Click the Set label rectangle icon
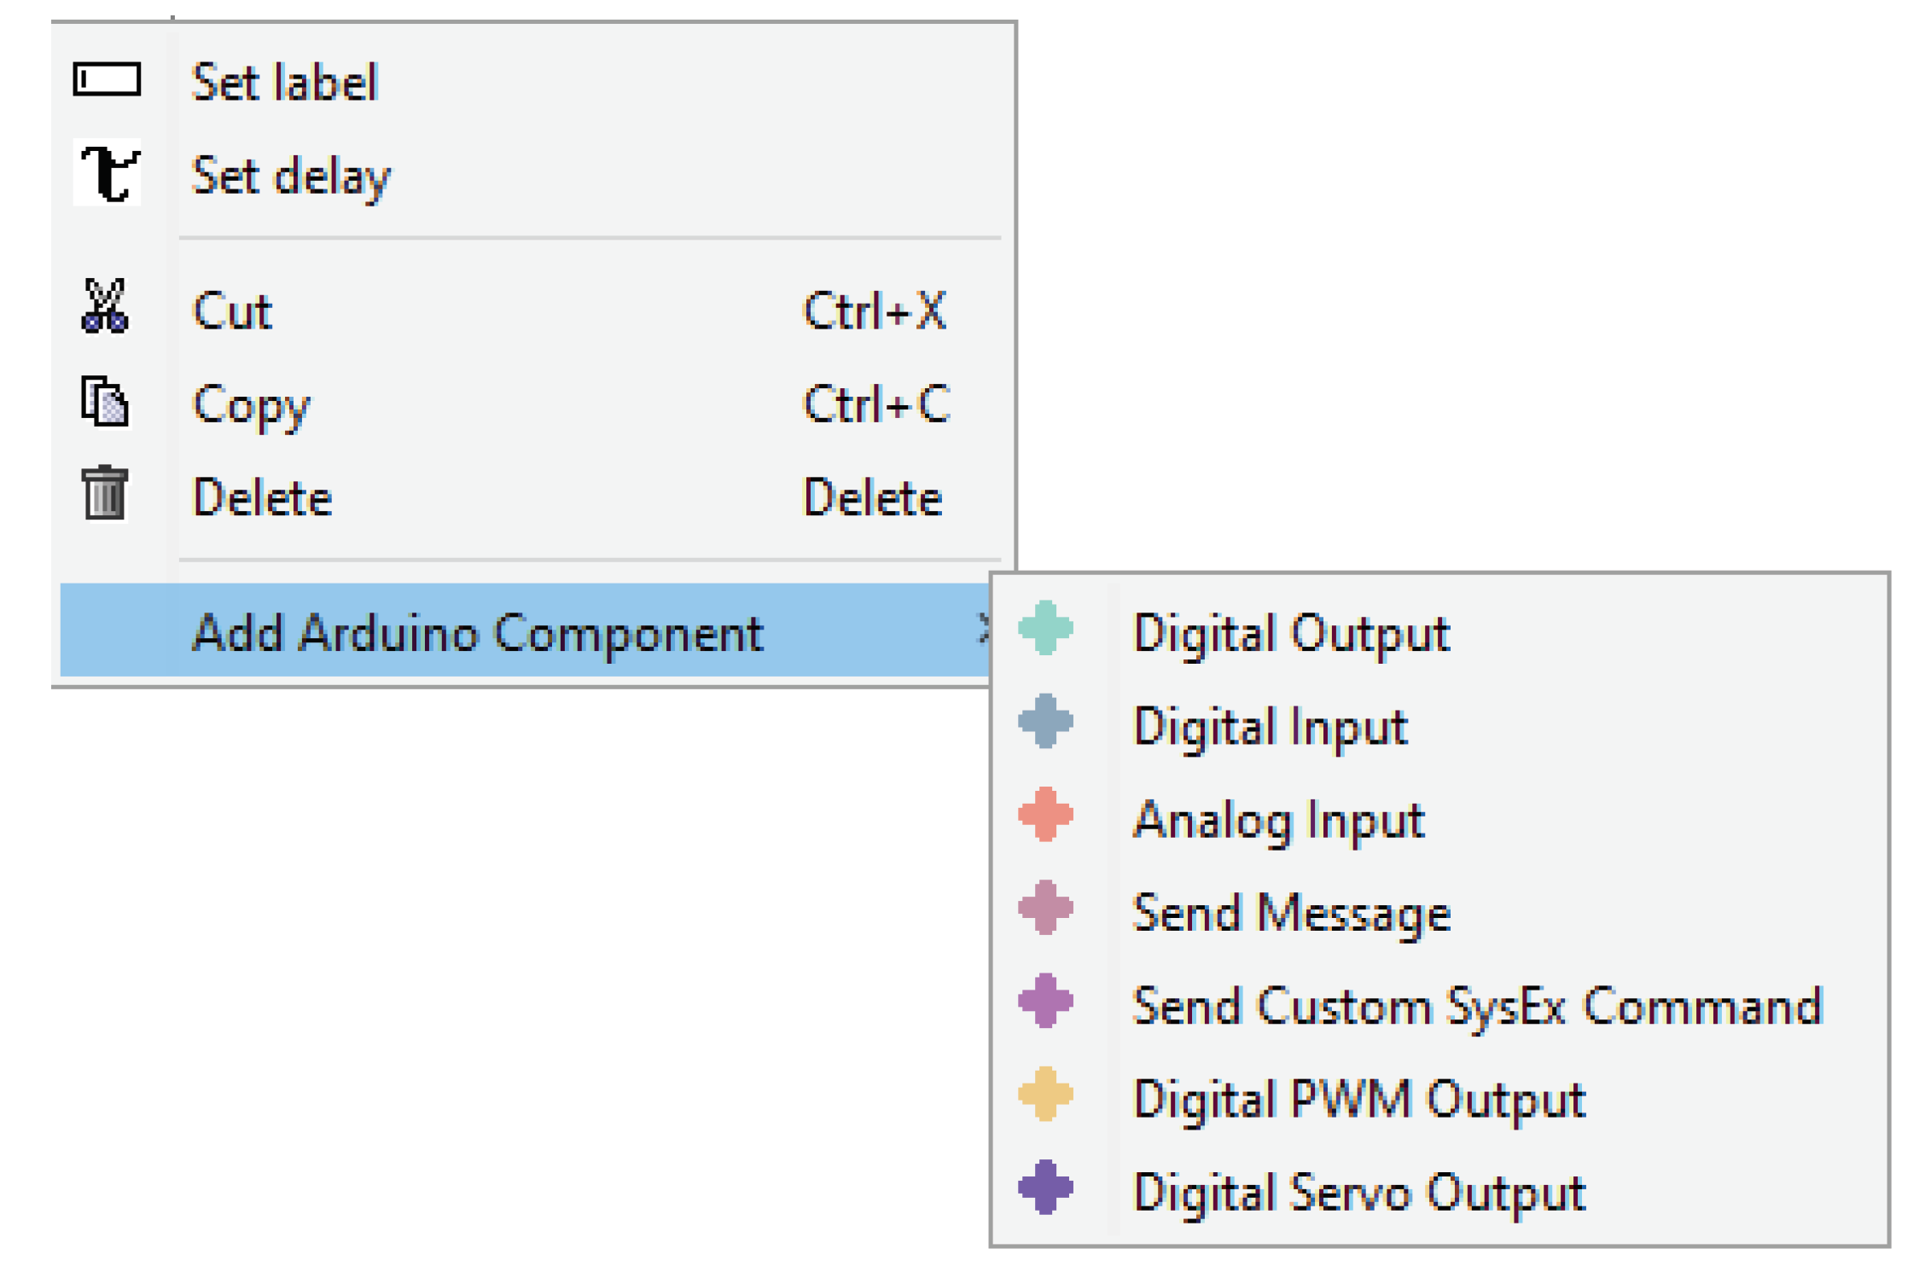Screen dimensions: 1925x1278 point(107,80)
